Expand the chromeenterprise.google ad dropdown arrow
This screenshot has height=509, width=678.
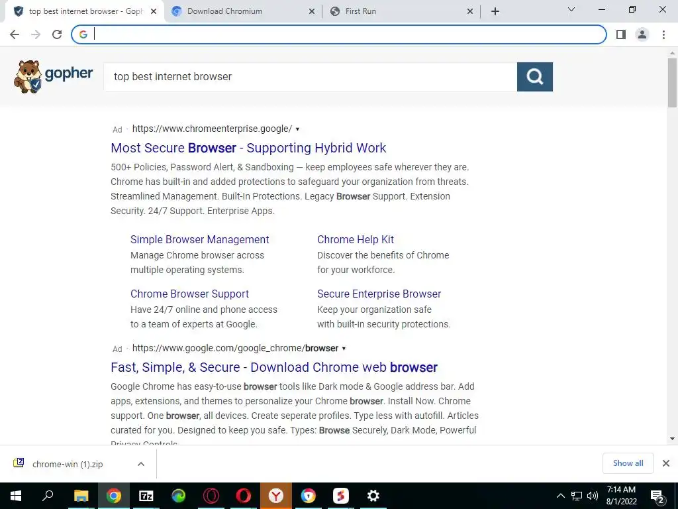click(297, 129)
